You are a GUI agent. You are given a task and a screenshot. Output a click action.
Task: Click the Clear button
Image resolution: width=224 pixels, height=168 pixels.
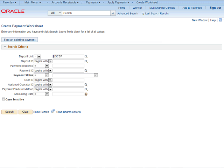[x=26, y=112]
